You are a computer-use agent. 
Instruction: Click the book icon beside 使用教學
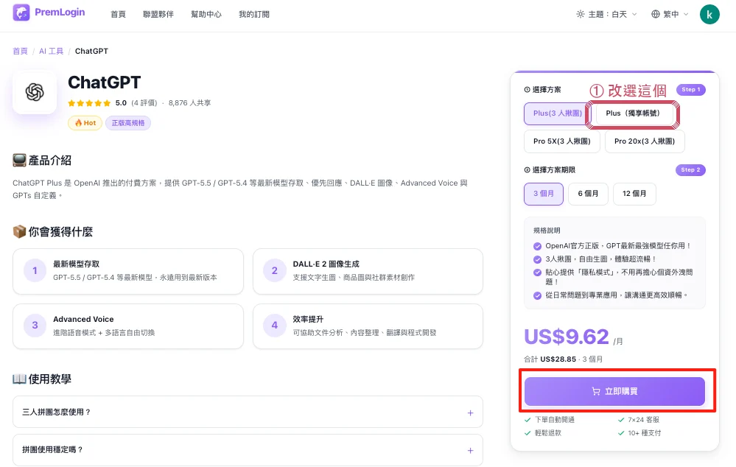pyautogui.click(x=19, y=379)
